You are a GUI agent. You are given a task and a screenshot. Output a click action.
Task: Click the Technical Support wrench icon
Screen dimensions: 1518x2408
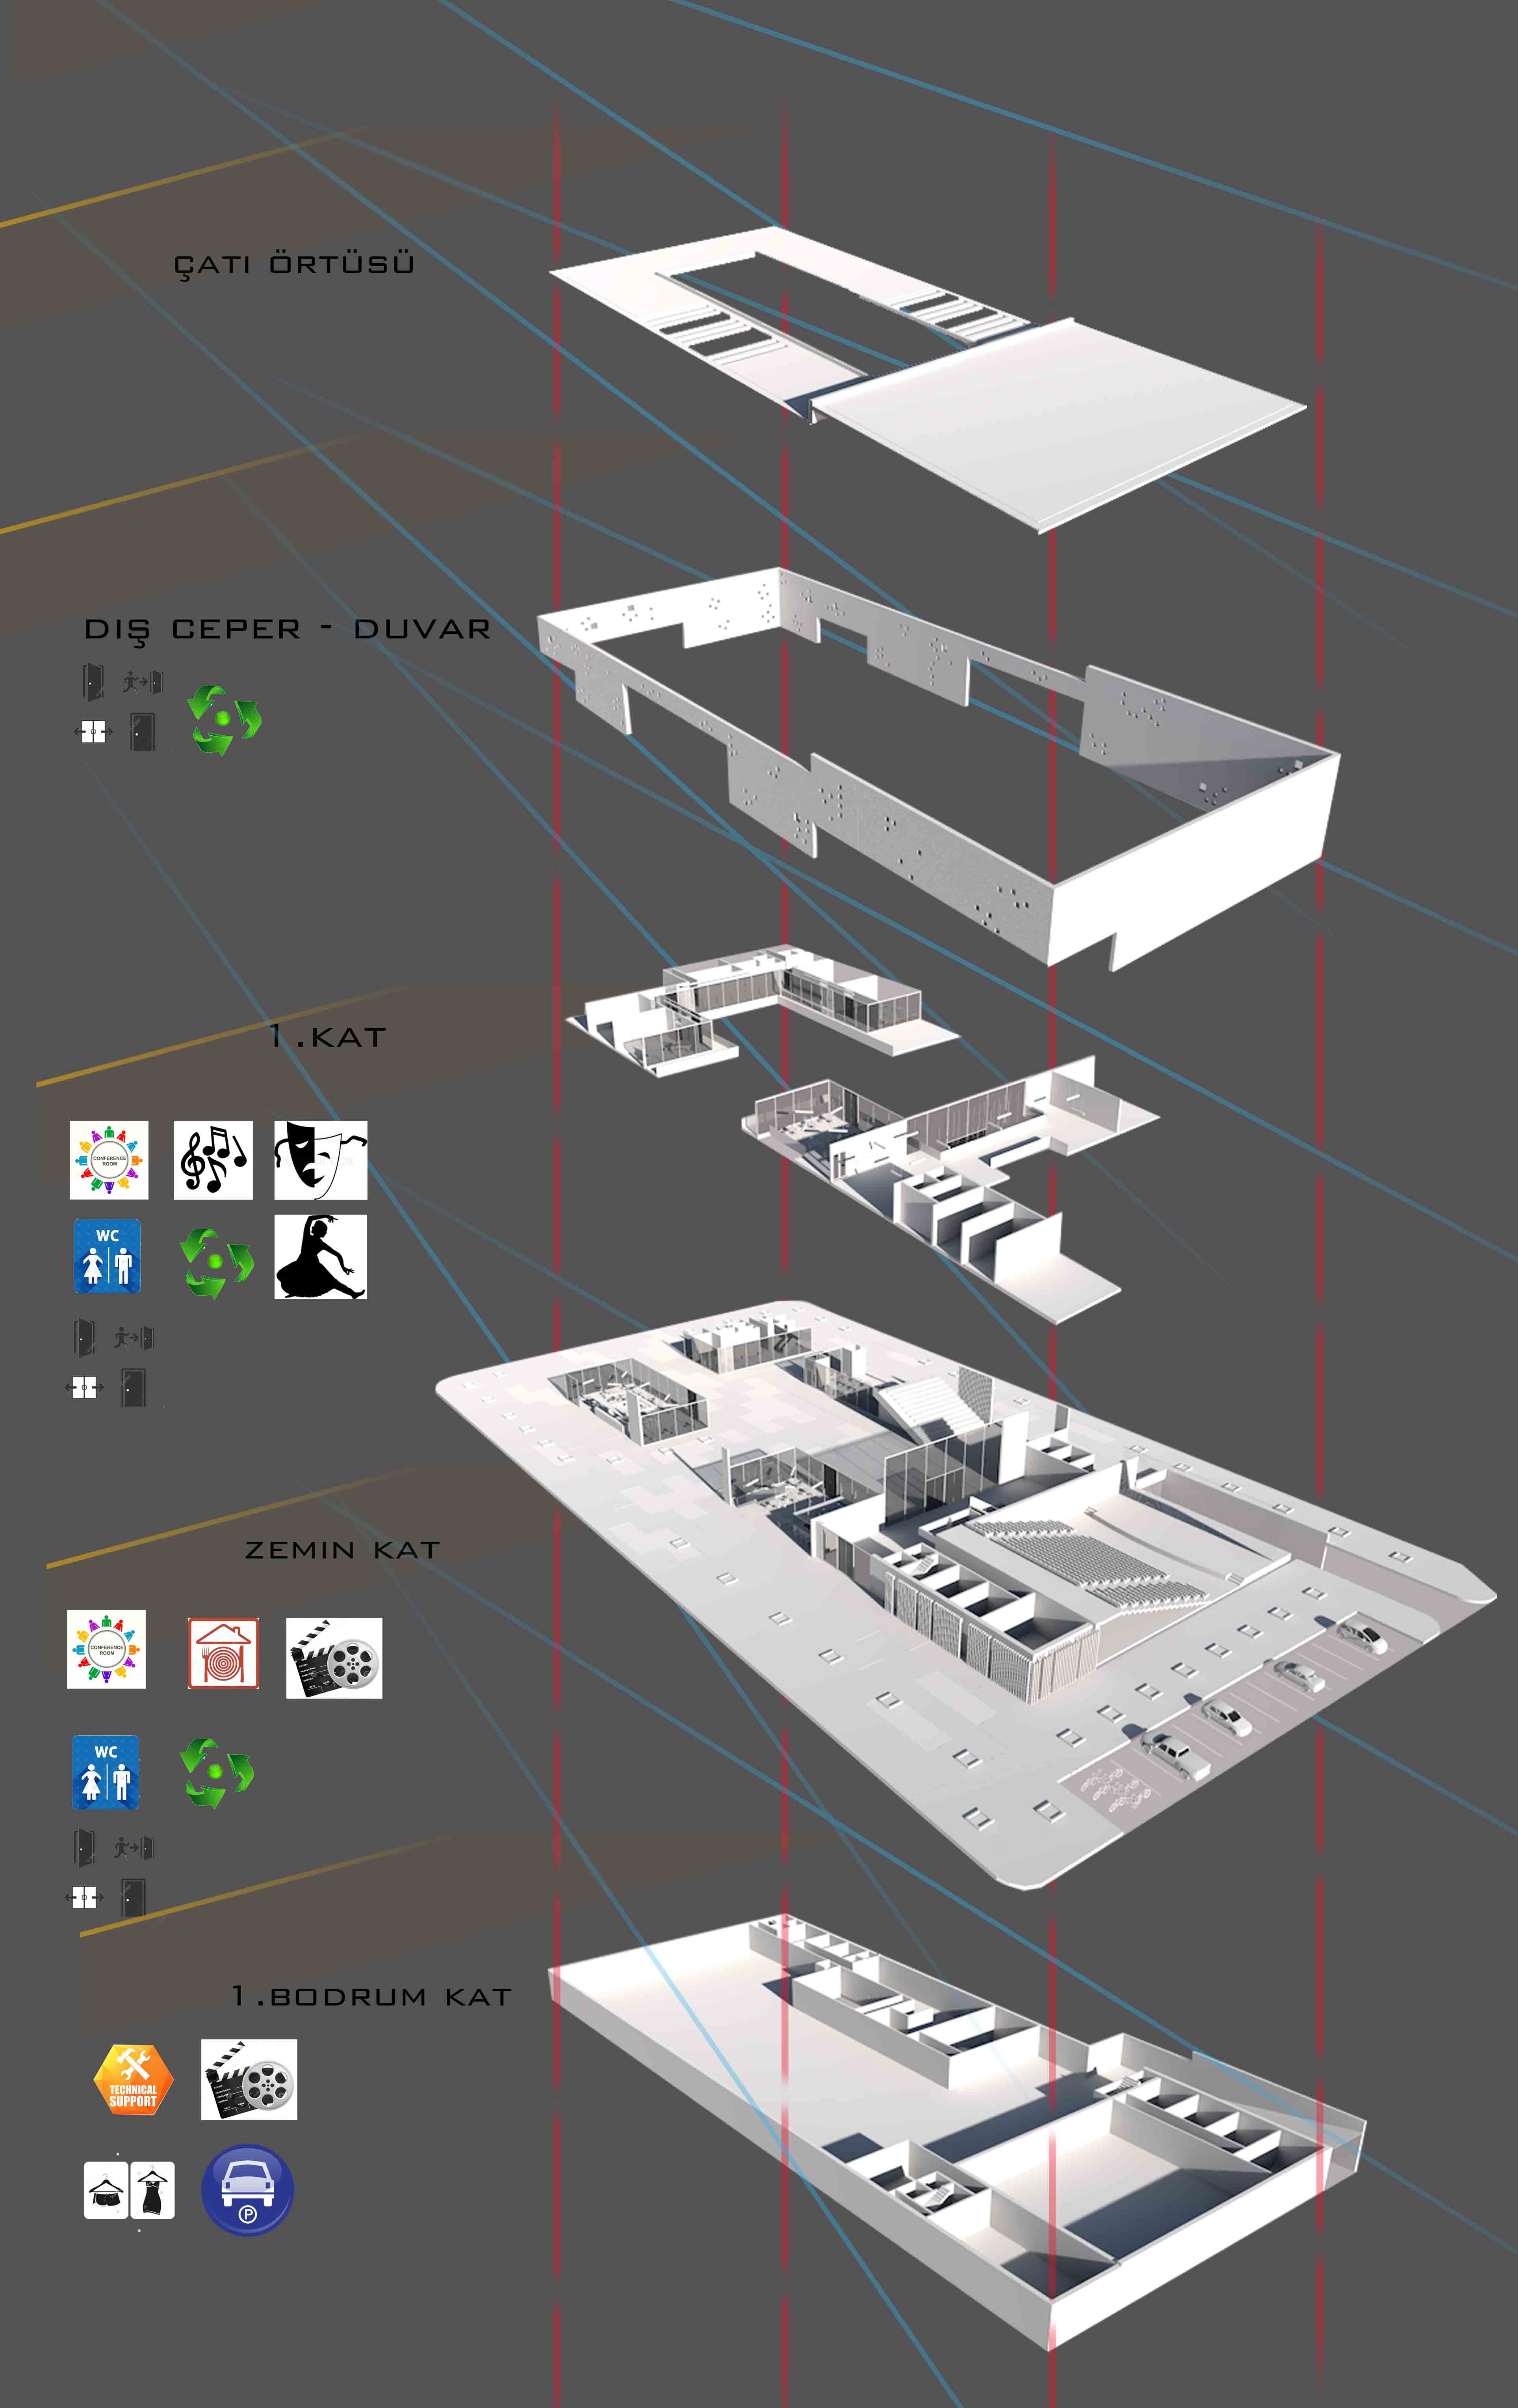coord(133,2080)
